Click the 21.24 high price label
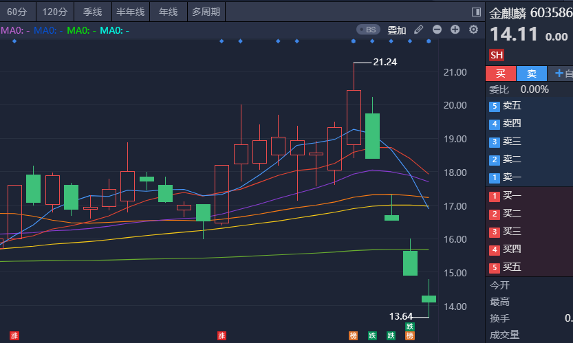Image resolution: width=573 pixels, height=343 pixels. click(385, 62)
